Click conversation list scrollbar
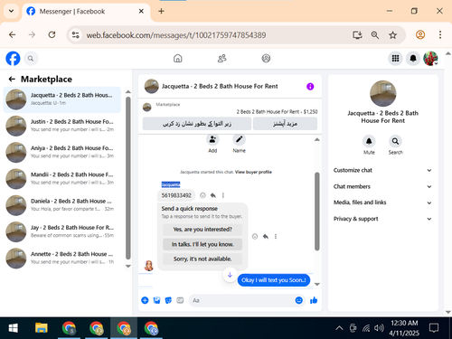The image size is (452, 339). pos(128,178)
